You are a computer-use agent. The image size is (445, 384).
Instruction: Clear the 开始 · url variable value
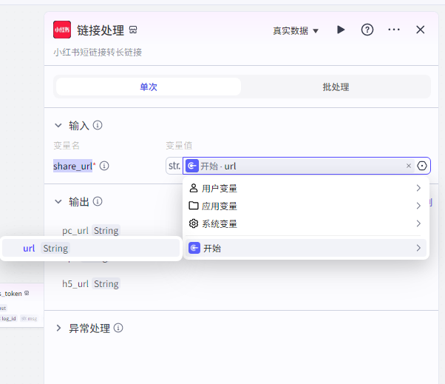(409, 166)
